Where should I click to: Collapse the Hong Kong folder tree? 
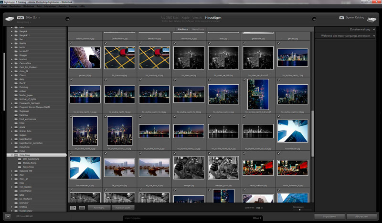[x=11, y=156]
